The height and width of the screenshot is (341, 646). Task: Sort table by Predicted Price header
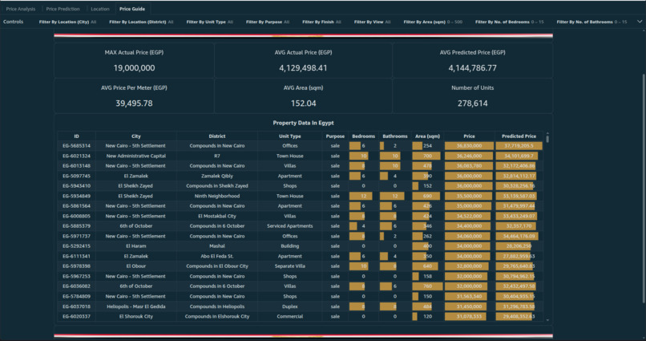tap(519, 136)
